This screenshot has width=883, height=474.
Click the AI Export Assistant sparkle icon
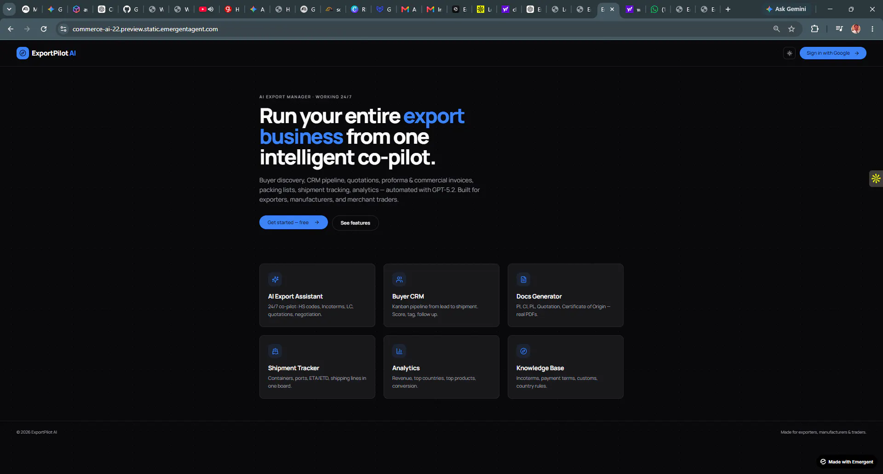pos(275,279)
